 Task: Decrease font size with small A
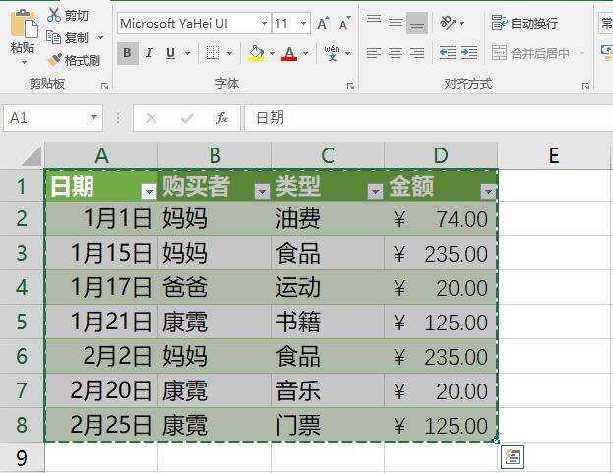click(344, 23)
